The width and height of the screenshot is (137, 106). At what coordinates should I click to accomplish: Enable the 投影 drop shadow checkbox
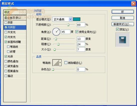6,23
